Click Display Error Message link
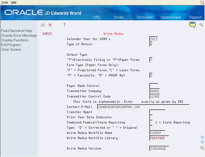The width and height of the screenshot is (205, 157). (19, 35)
